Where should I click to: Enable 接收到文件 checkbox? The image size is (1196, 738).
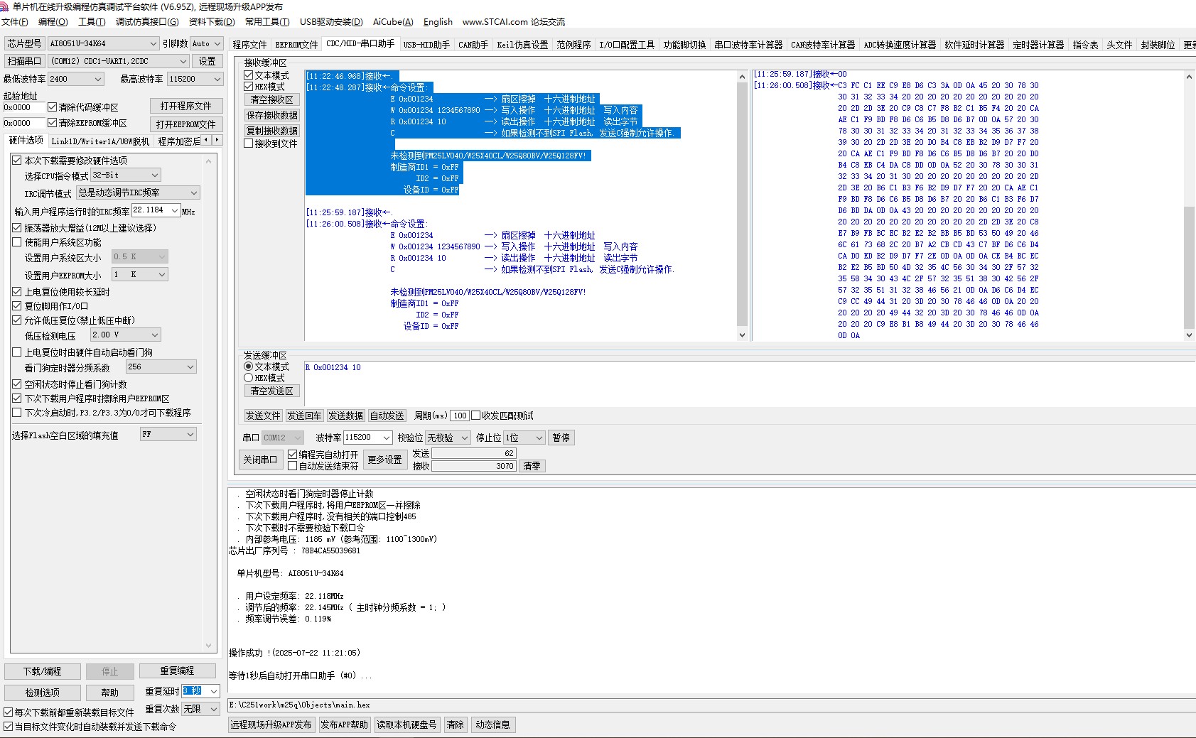click(x=249, y=143)
